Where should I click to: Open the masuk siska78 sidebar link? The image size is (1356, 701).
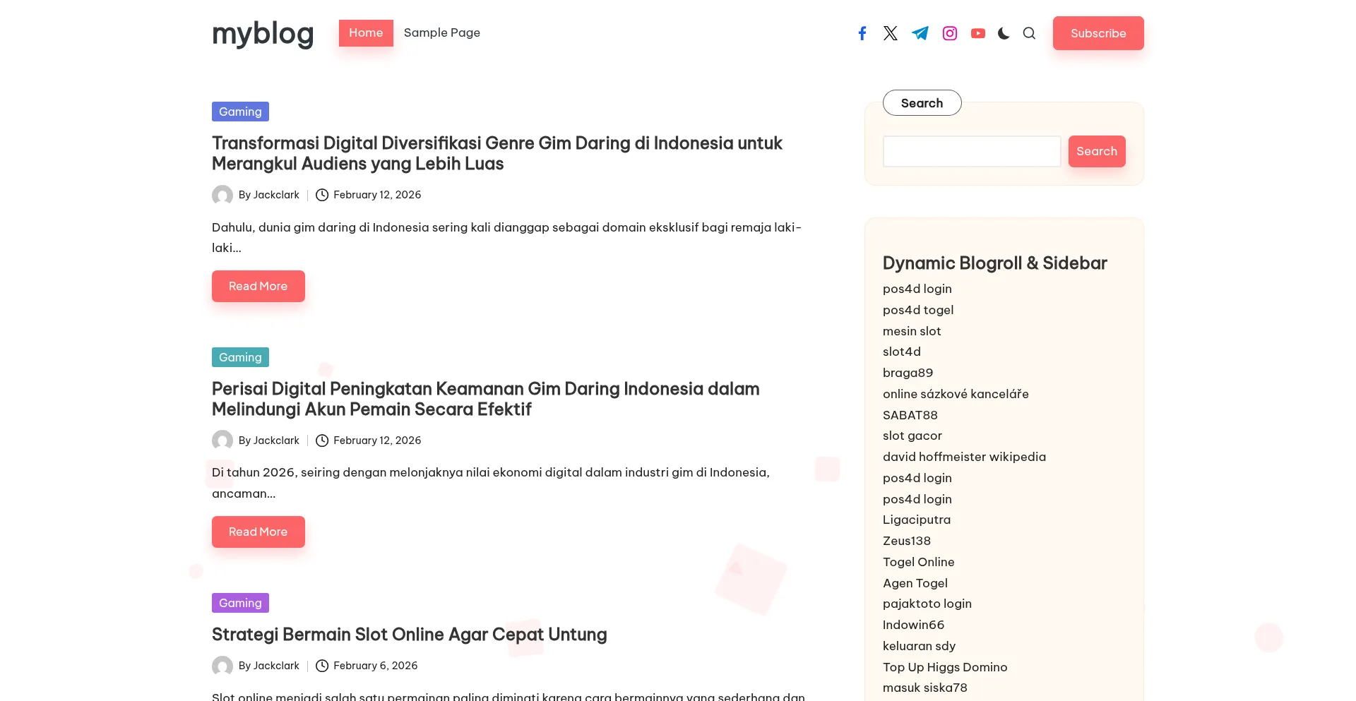(925, 688)
